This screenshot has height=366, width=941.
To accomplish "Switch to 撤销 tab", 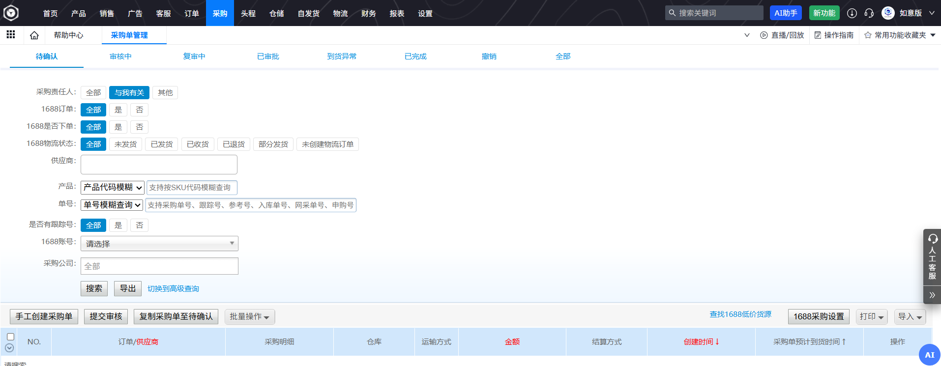I will point(489,56).
